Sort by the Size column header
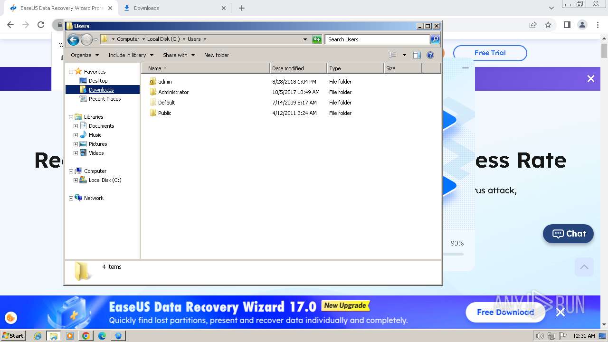 (x=403, y=68)
